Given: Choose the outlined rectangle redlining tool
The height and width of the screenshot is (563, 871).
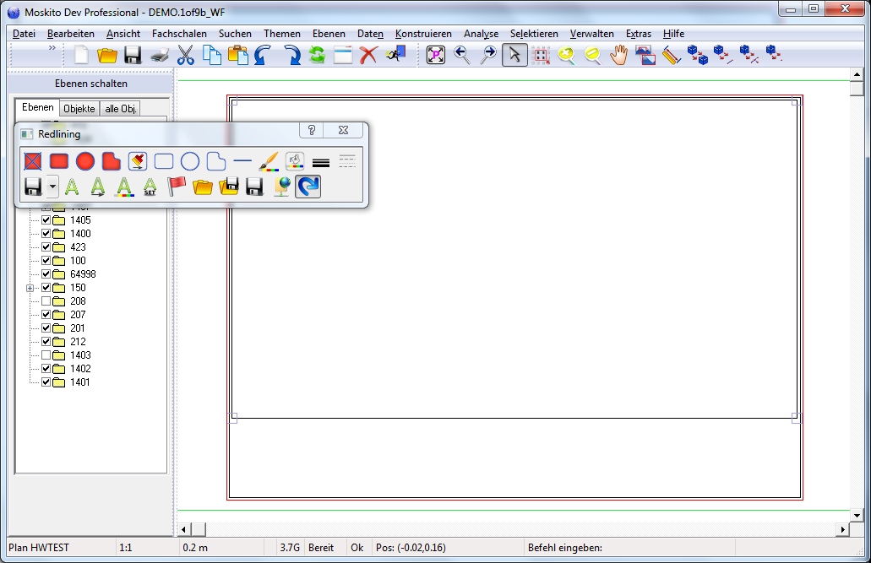Looking at the screenshot, I should tap(164, 160).
